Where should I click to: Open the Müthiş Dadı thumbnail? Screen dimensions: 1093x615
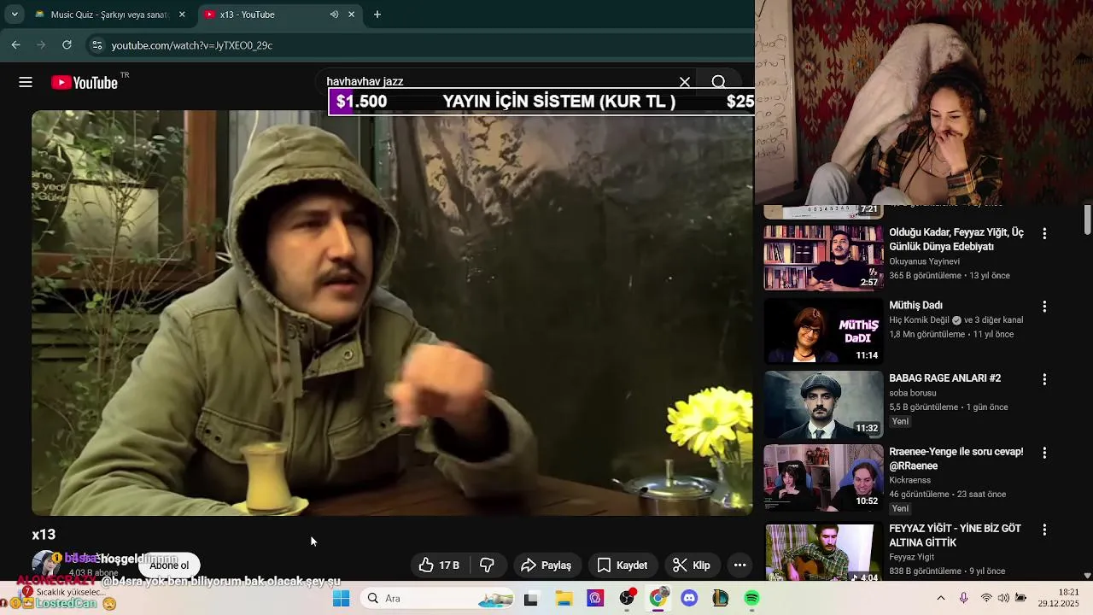tap(823, 331)
